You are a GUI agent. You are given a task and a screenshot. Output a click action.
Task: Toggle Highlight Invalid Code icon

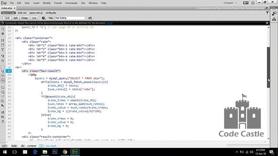click(3, 71)
